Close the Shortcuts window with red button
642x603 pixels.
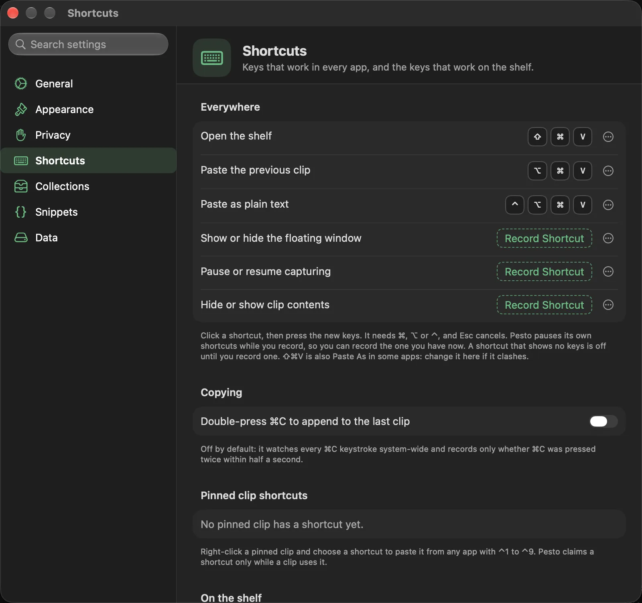point(13,13)
